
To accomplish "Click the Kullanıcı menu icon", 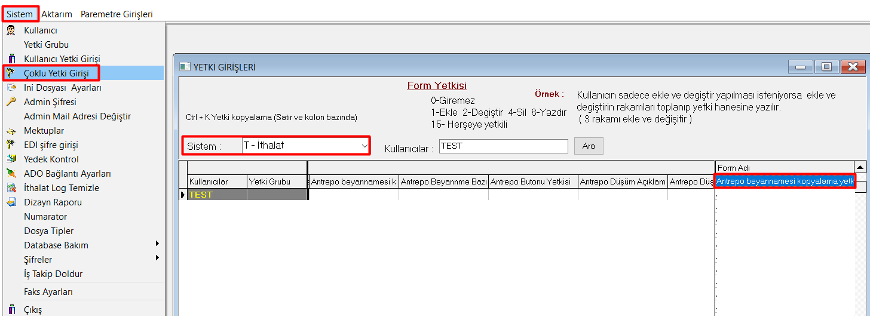I will 11,30.
